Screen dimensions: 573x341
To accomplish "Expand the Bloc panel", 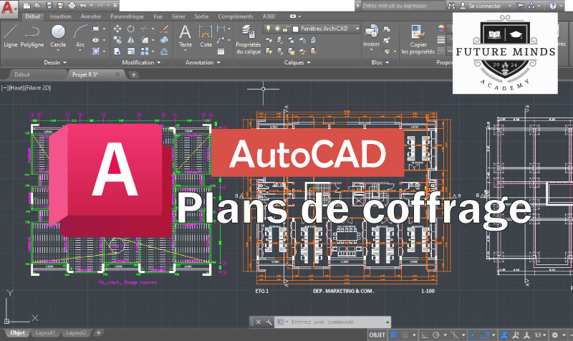I will (x=380, y=62).
